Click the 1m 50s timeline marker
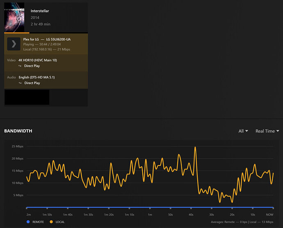 click(47, 215)
